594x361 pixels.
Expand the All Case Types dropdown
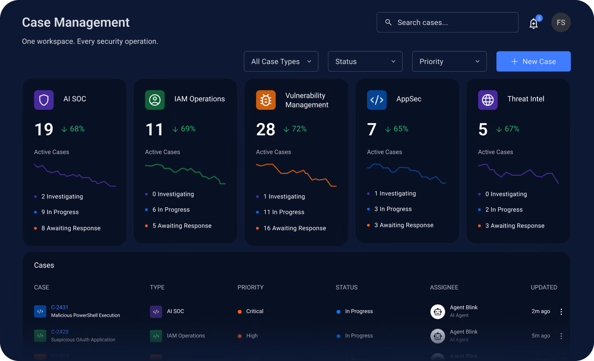281,61
